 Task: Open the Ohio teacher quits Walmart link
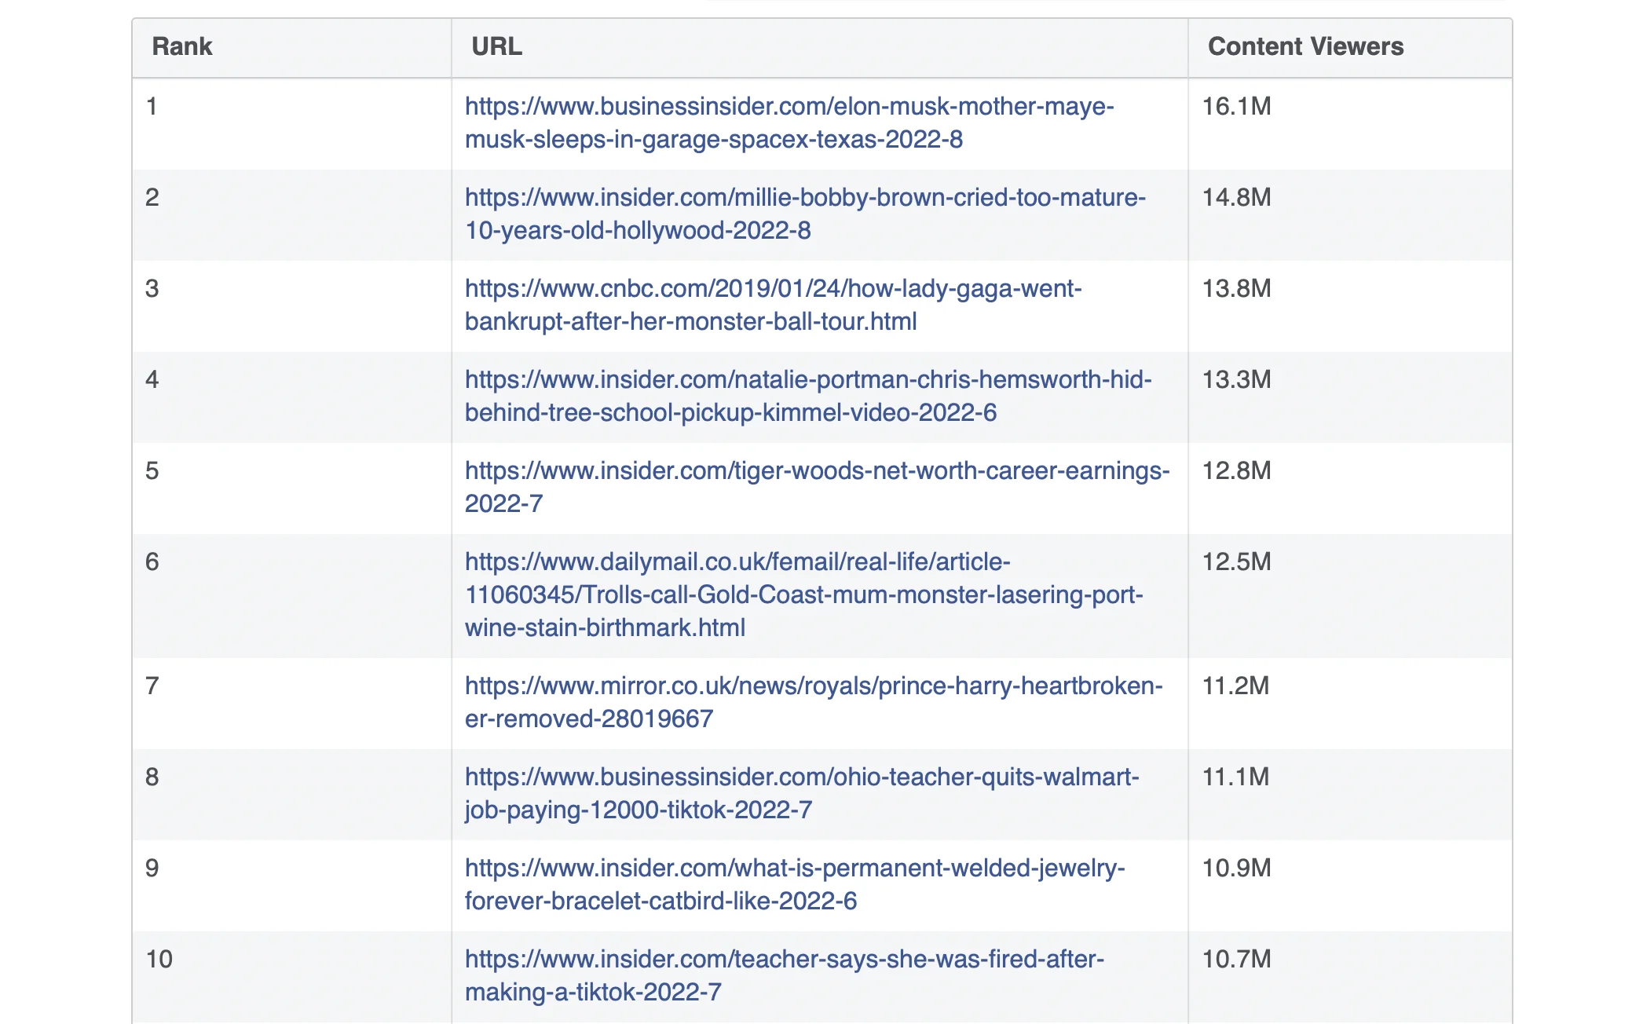pyautogui.click(x=802, y=793)
